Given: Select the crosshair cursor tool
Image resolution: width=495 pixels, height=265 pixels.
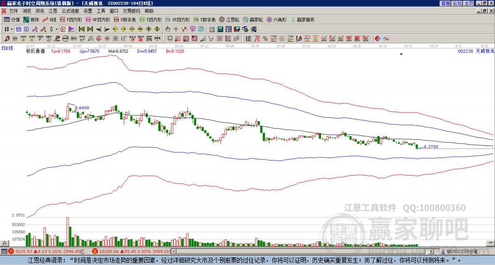Looking at the screenshot, I should tap(176, 29).
